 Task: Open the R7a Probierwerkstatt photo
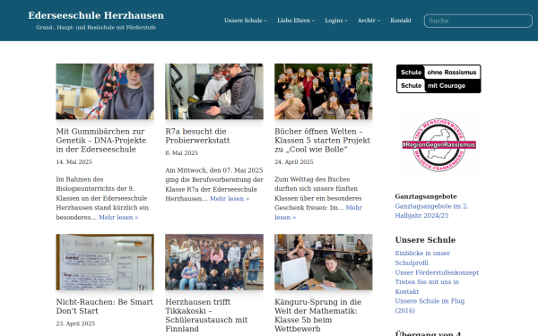click(x=214, y=91)
